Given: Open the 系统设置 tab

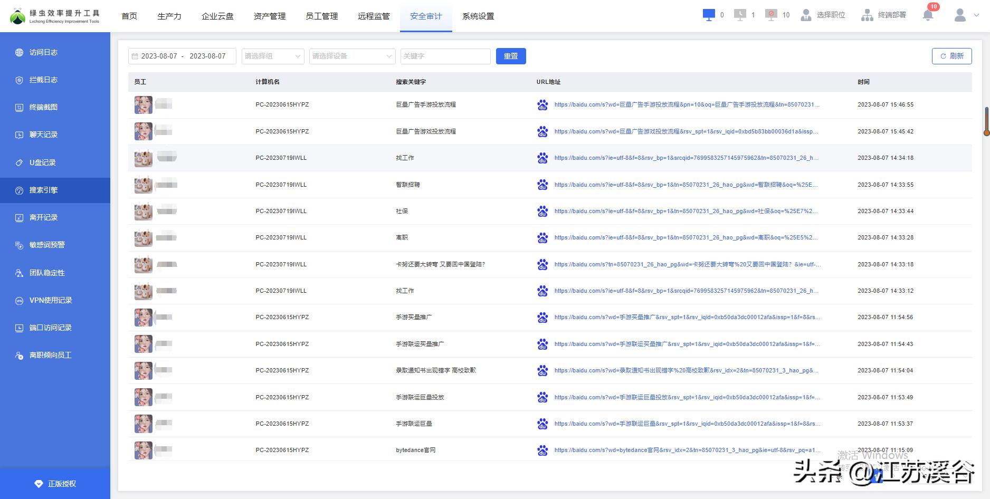Looking at the screenshot, I should [478, 16].
